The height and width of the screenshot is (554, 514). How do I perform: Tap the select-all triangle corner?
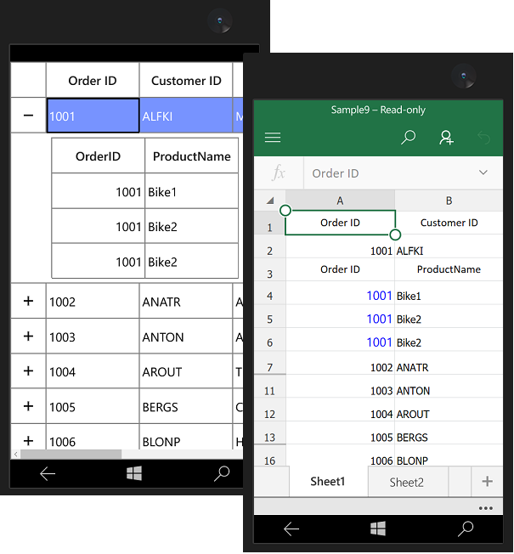pos(270,201)
